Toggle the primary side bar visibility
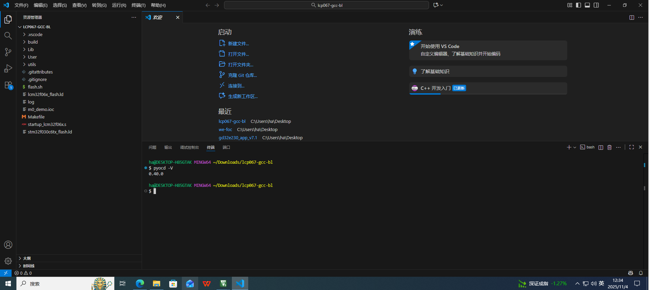 [x=578, y=5]
